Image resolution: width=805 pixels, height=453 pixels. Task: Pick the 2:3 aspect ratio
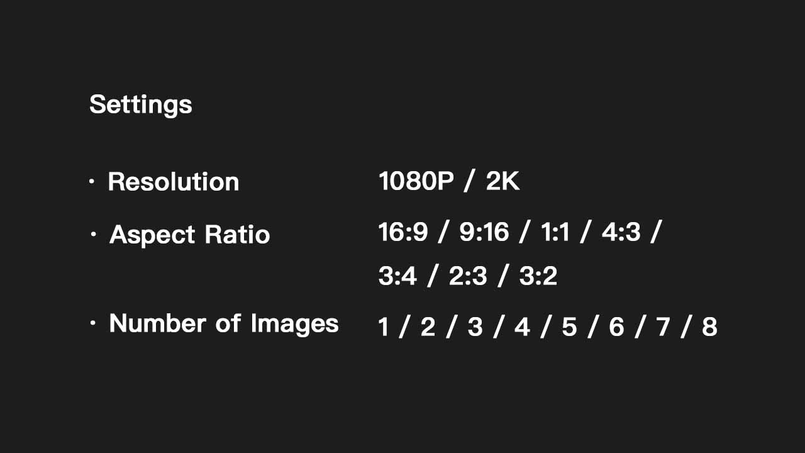[468, 276]
